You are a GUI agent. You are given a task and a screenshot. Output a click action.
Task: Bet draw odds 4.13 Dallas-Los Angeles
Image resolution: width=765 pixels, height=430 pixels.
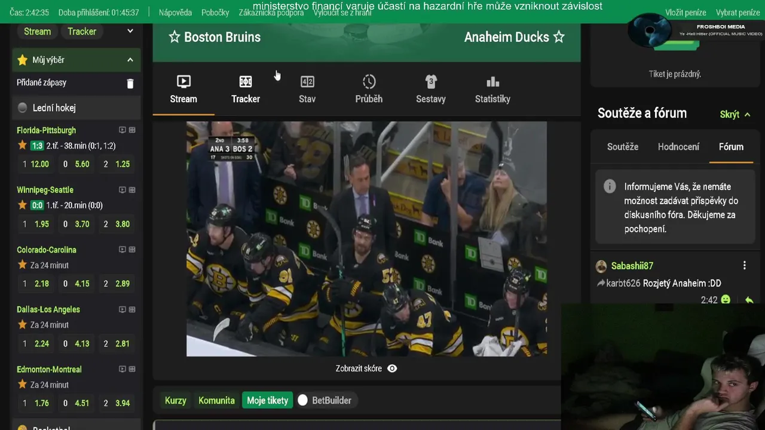tap(76, 343)
